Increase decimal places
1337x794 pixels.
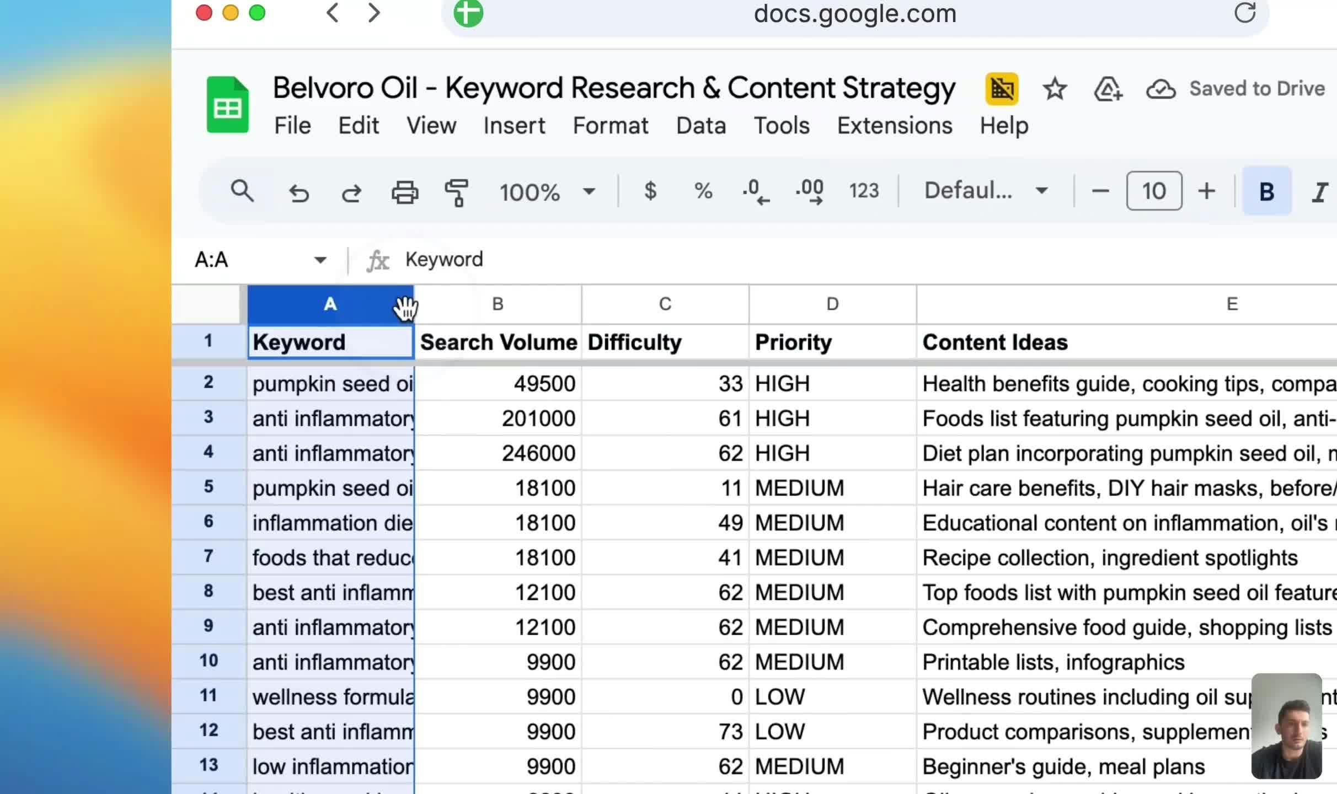click(810, 192)
